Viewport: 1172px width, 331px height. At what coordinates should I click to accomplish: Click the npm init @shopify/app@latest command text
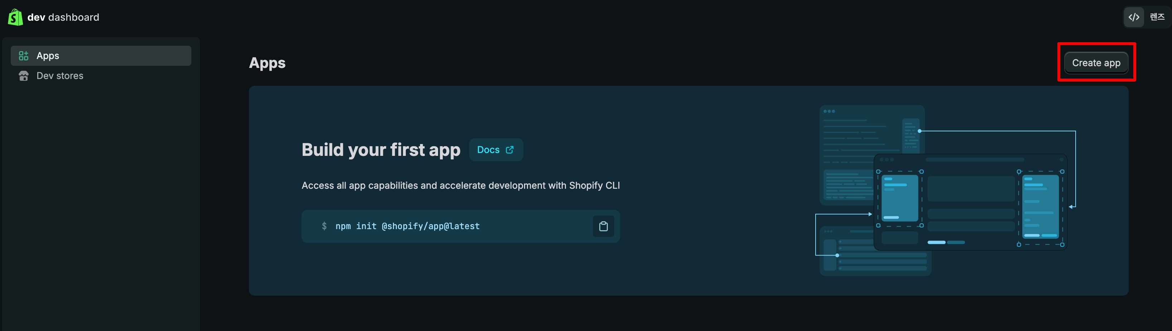[x=407, y=226]
